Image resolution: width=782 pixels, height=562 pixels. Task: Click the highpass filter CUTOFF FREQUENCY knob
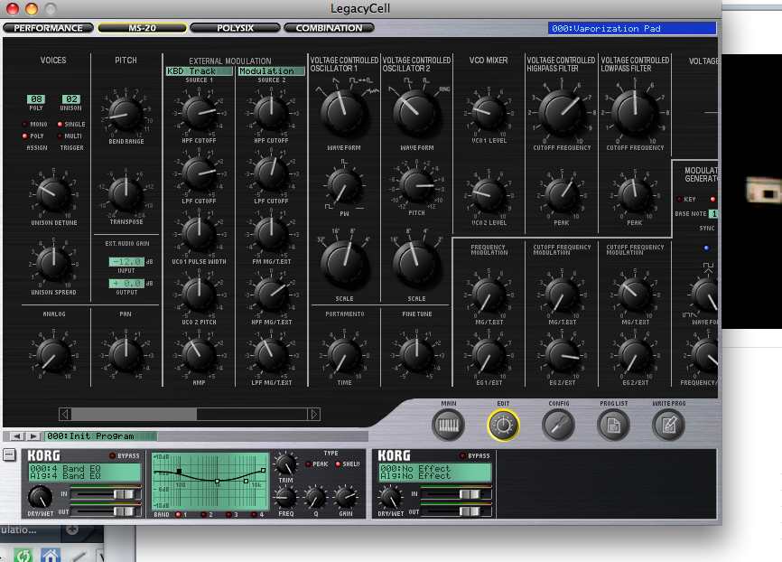[562, 113]
